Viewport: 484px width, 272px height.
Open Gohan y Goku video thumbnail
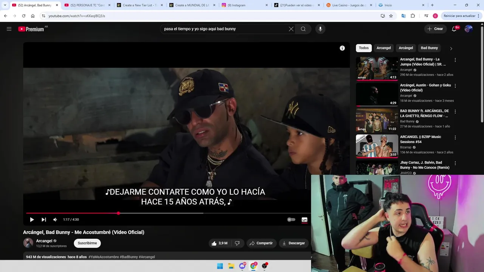[x=377, y=94]
